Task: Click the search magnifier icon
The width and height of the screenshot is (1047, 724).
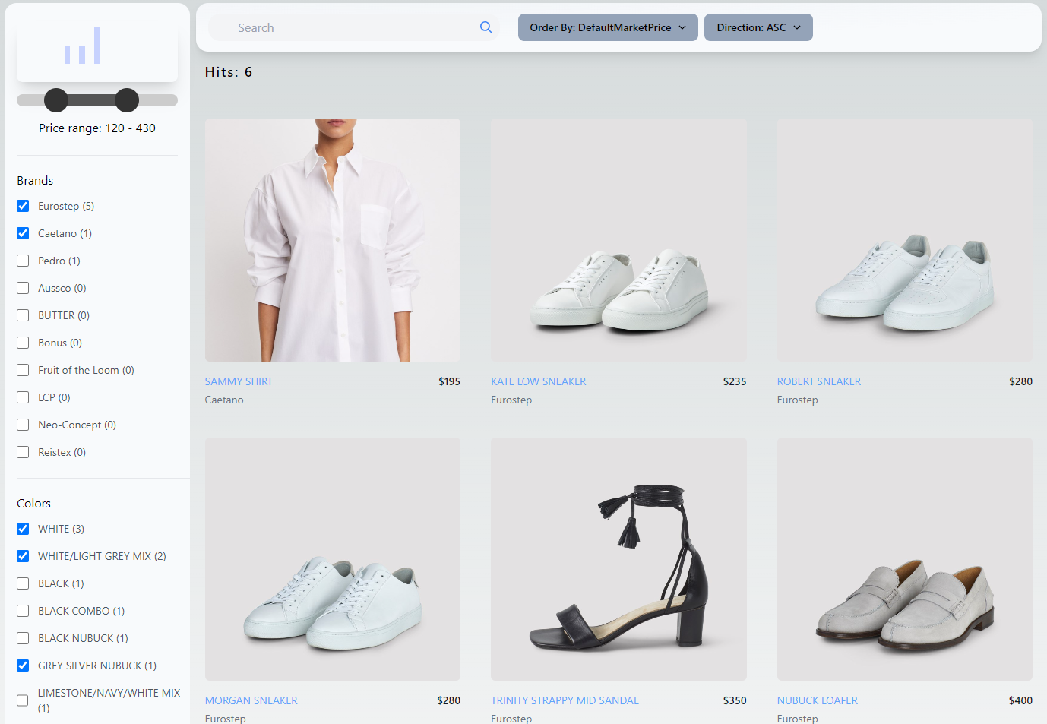Action: pyautogui.click(x=486, y=27)
